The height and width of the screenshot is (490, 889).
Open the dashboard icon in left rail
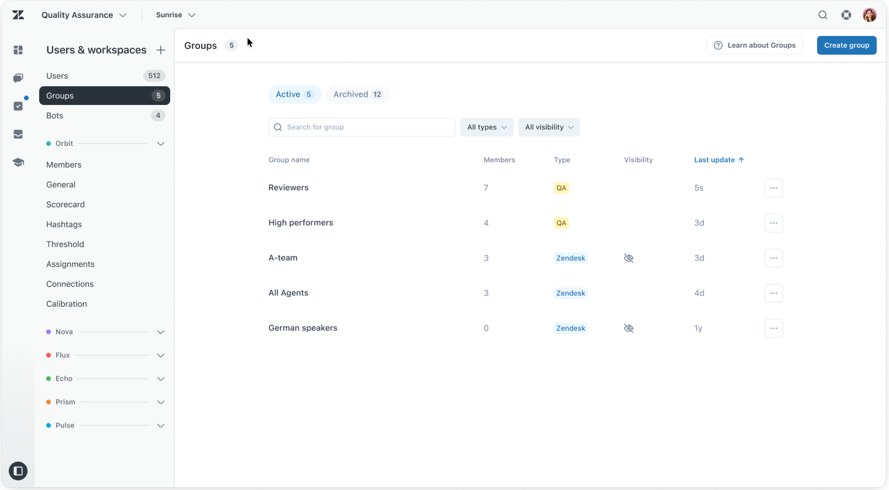click(18, 50)
